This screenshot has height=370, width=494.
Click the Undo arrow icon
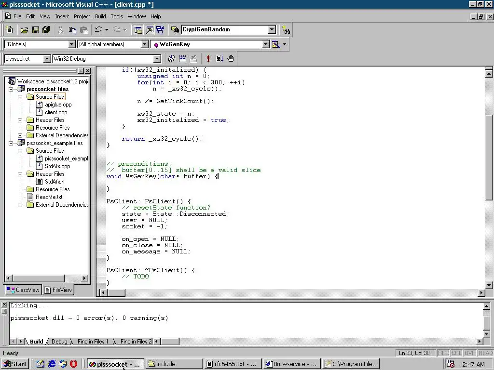pos(99,29)
